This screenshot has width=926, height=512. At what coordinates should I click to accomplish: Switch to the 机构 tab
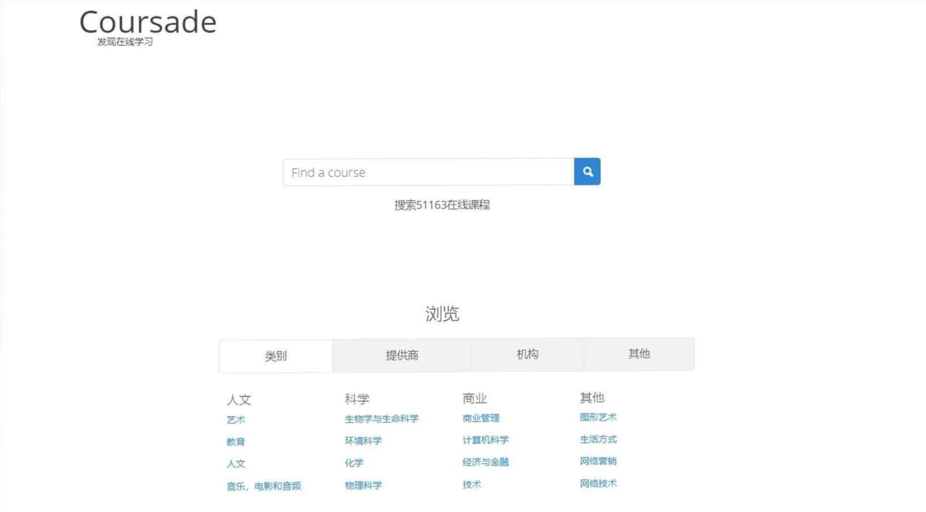[x=526, y=354]
